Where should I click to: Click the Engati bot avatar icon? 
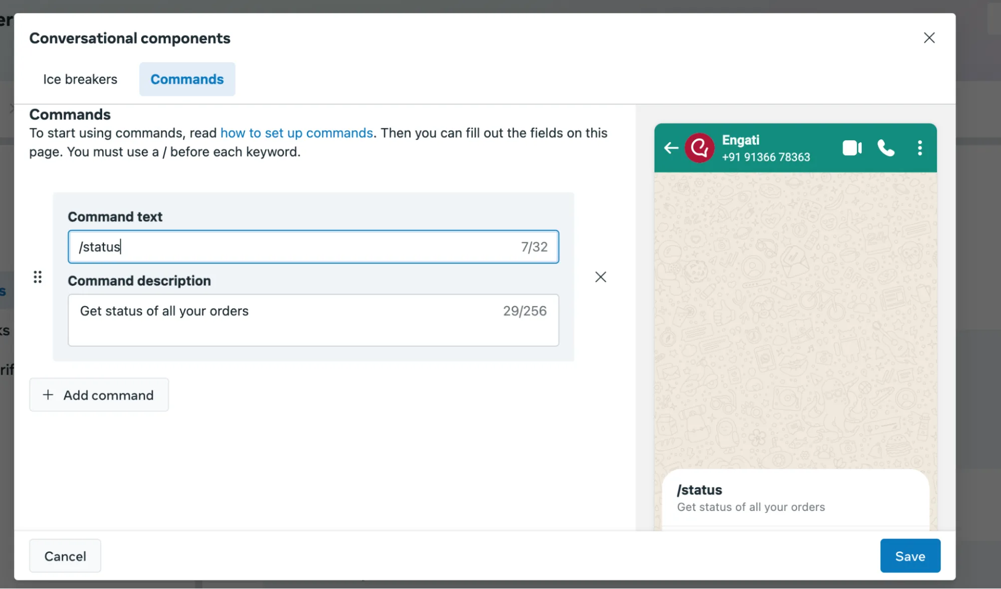tap(701, 147)
